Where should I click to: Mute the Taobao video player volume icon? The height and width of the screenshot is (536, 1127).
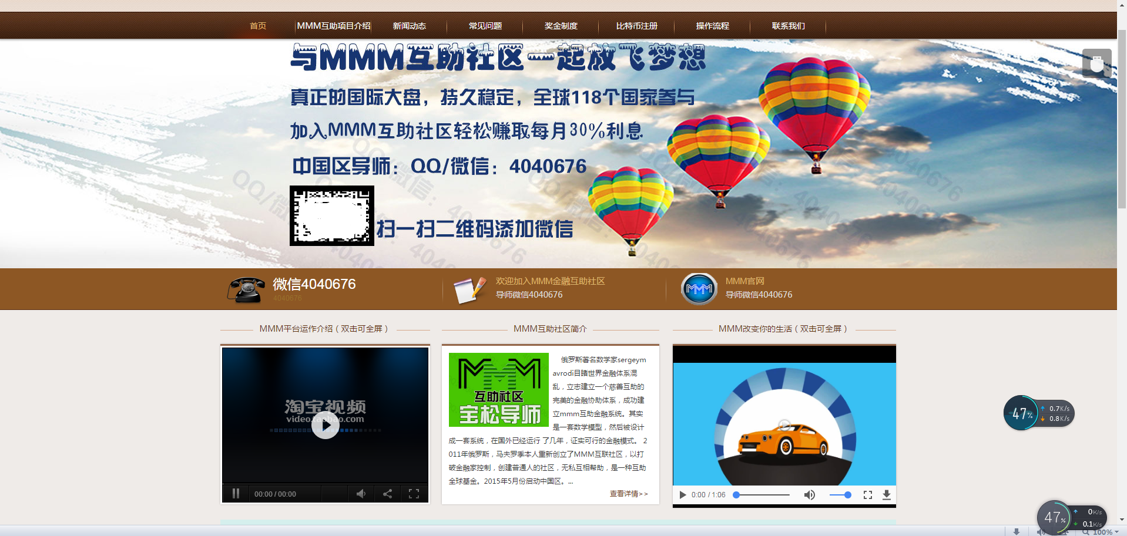click(x=361, y=494)
